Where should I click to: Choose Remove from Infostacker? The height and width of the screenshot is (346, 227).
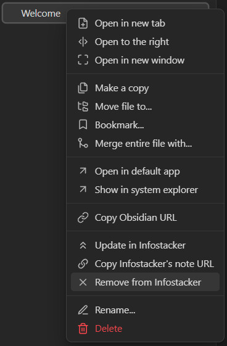[x=145, y=282]
